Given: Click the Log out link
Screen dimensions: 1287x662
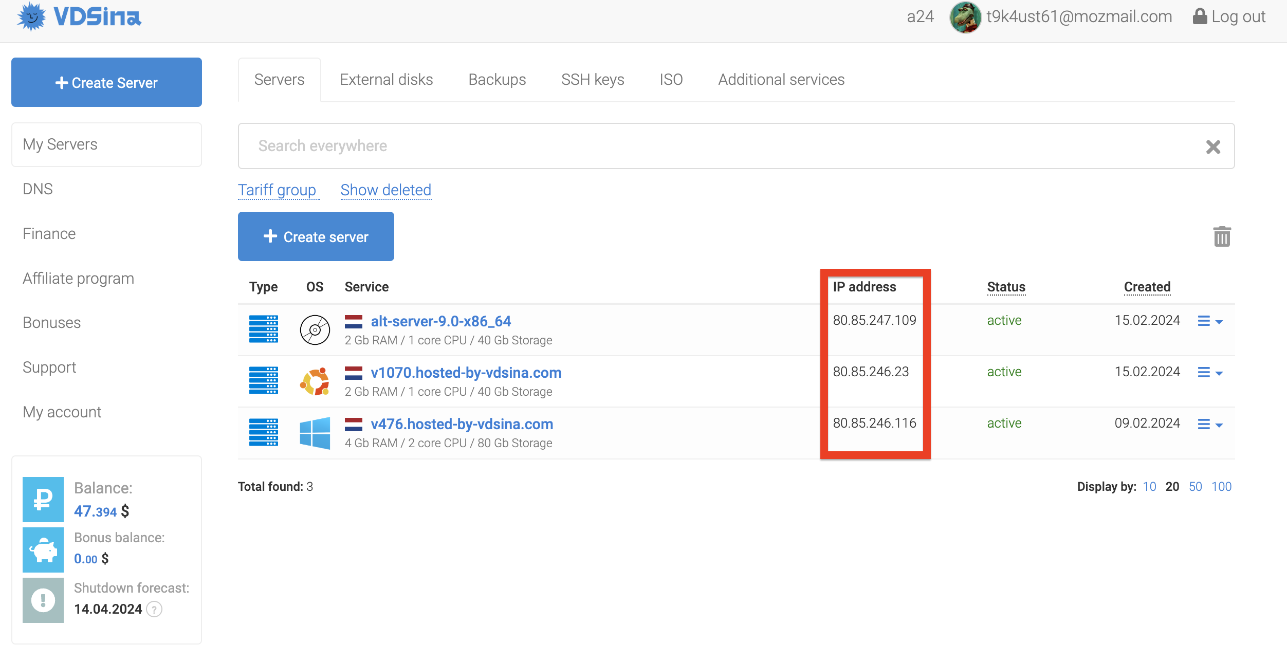Looking at the screenshot, I should click(x=1229, y=16).
